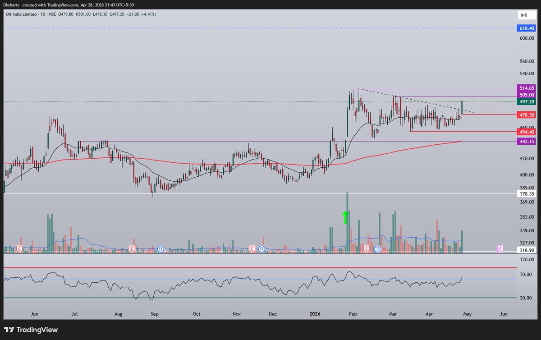Select the 618.40 blue price label

tap(527, 28)
